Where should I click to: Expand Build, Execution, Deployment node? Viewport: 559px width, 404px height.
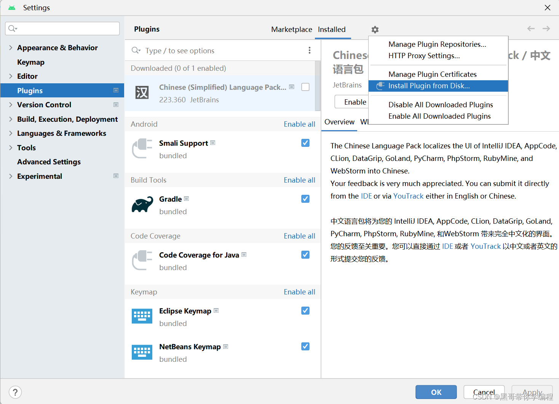click(x=11, y=119)
